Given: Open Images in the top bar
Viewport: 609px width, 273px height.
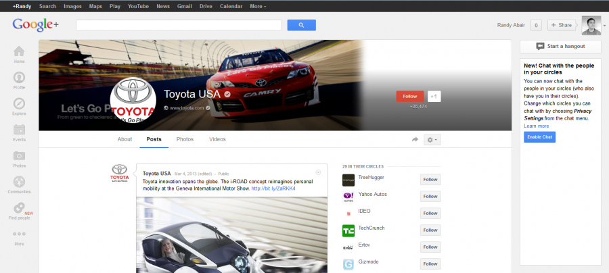Looking at the screenshot, I should [72, 6].
